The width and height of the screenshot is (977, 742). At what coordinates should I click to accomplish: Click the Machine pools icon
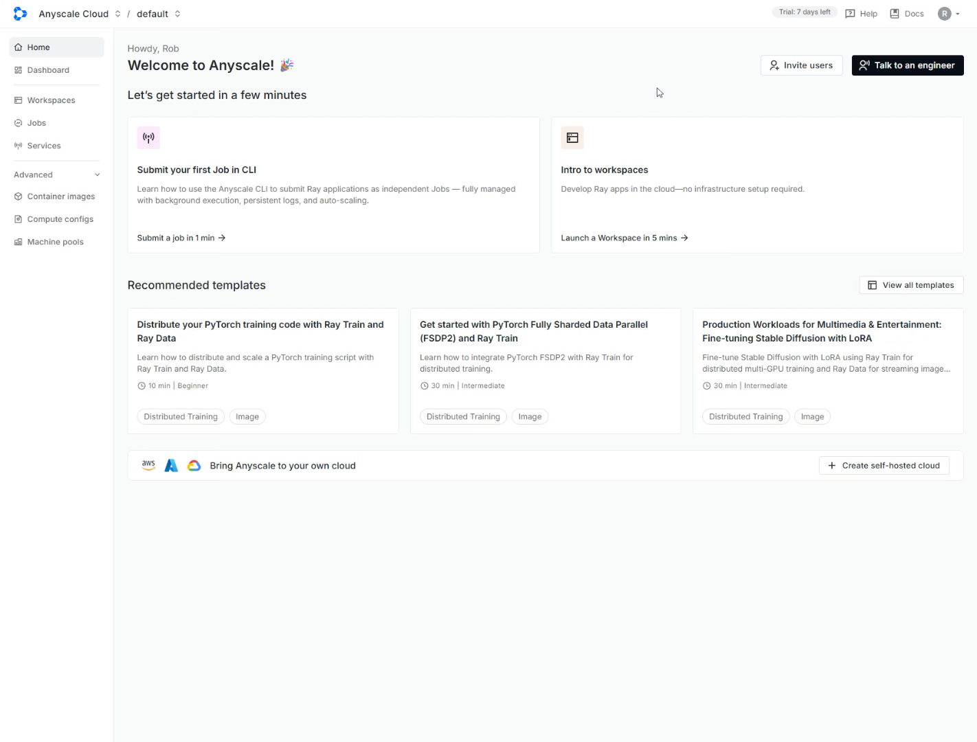tap(19, 242)
